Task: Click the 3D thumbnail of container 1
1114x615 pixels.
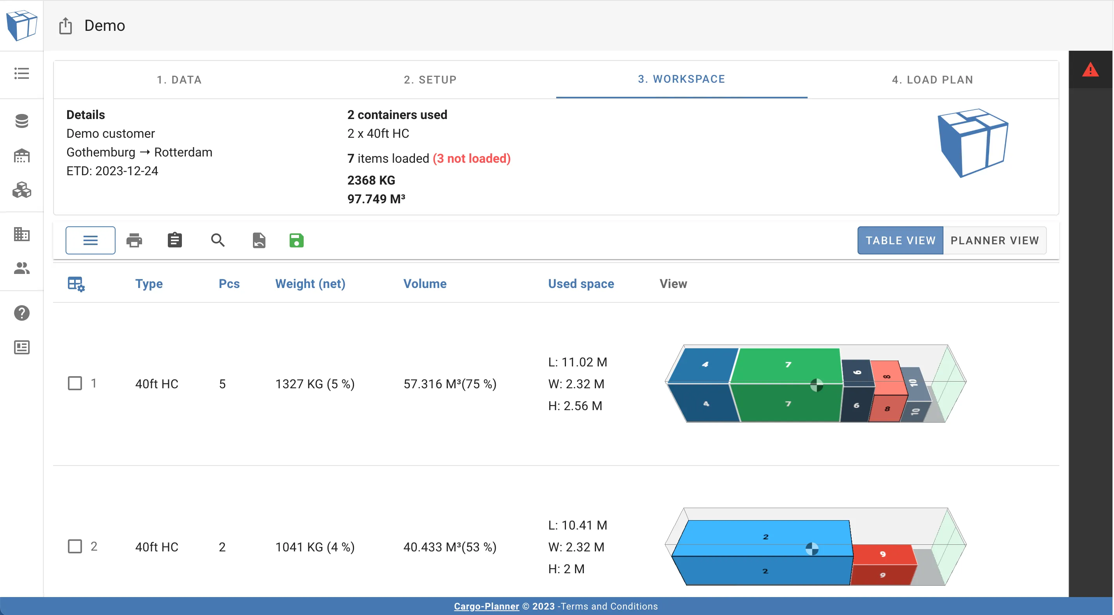Action: pos(815,384)
